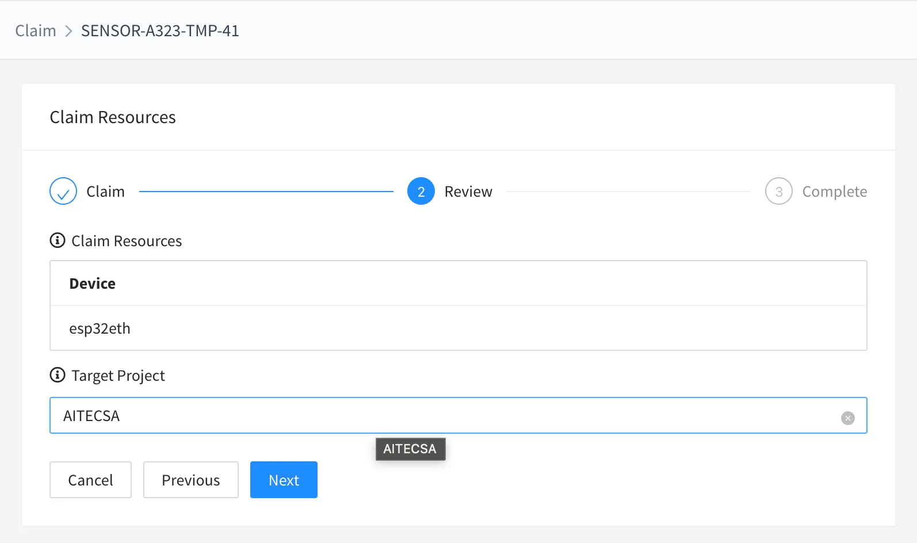Click the SENSOR-A323-TMP-41 breadcrumb

coord(160,30)
